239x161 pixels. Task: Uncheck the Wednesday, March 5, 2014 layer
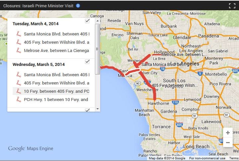87,62
